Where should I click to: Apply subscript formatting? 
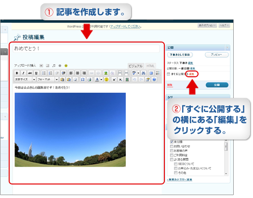[120, 80]
